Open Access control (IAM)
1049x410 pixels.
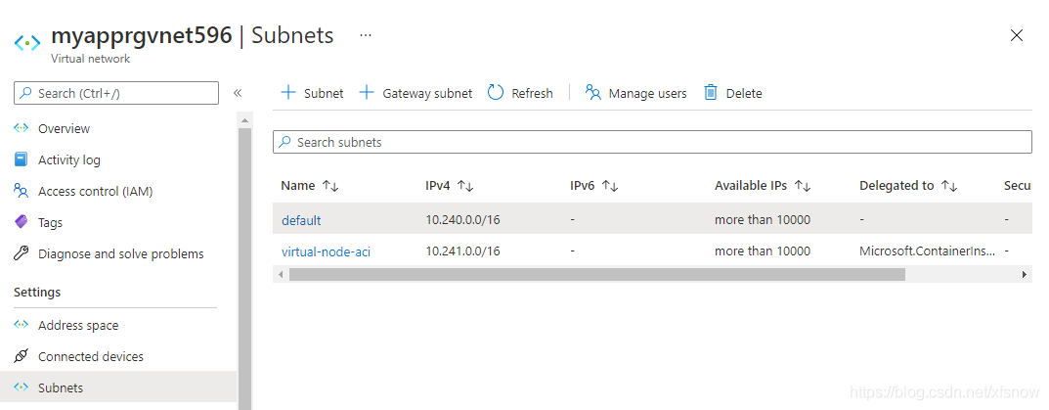tap(95, 192)
